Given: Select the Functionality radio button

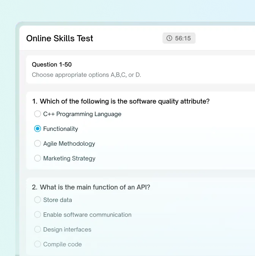Looking at the screenshot, I should pyautogui.click(x=38, y=129).
